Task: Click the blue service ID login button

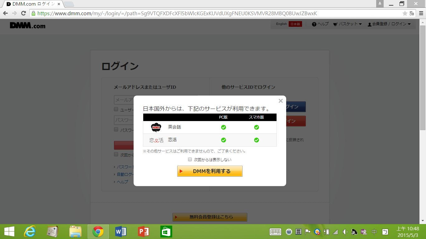Action: (296, 107)
